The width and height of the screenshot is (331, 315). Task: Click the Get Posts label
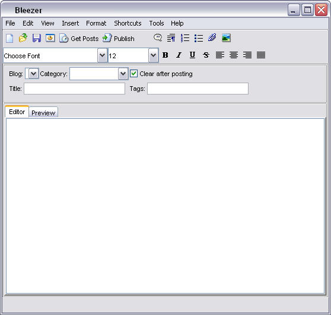point(85,39)
